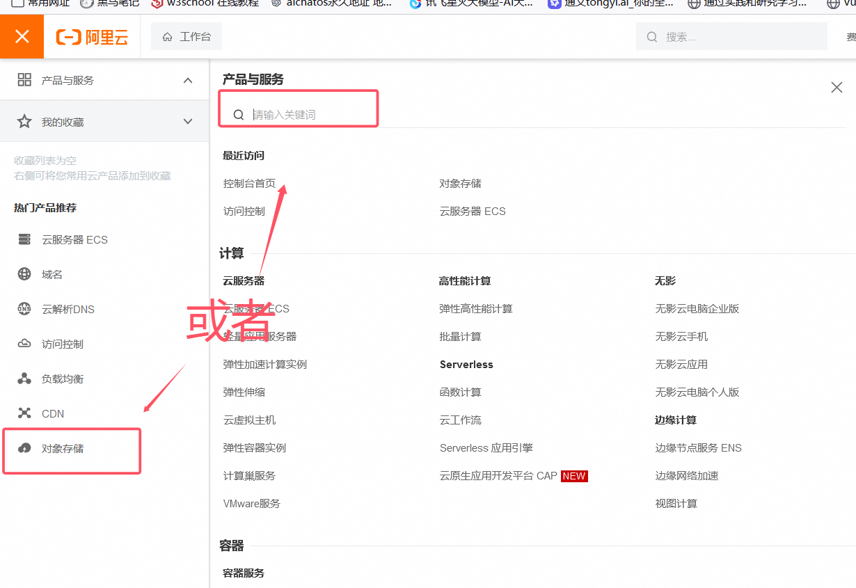Open the 常用网址 bookmark folder
The image size is (856, 588).
click(x=41, y=3)
